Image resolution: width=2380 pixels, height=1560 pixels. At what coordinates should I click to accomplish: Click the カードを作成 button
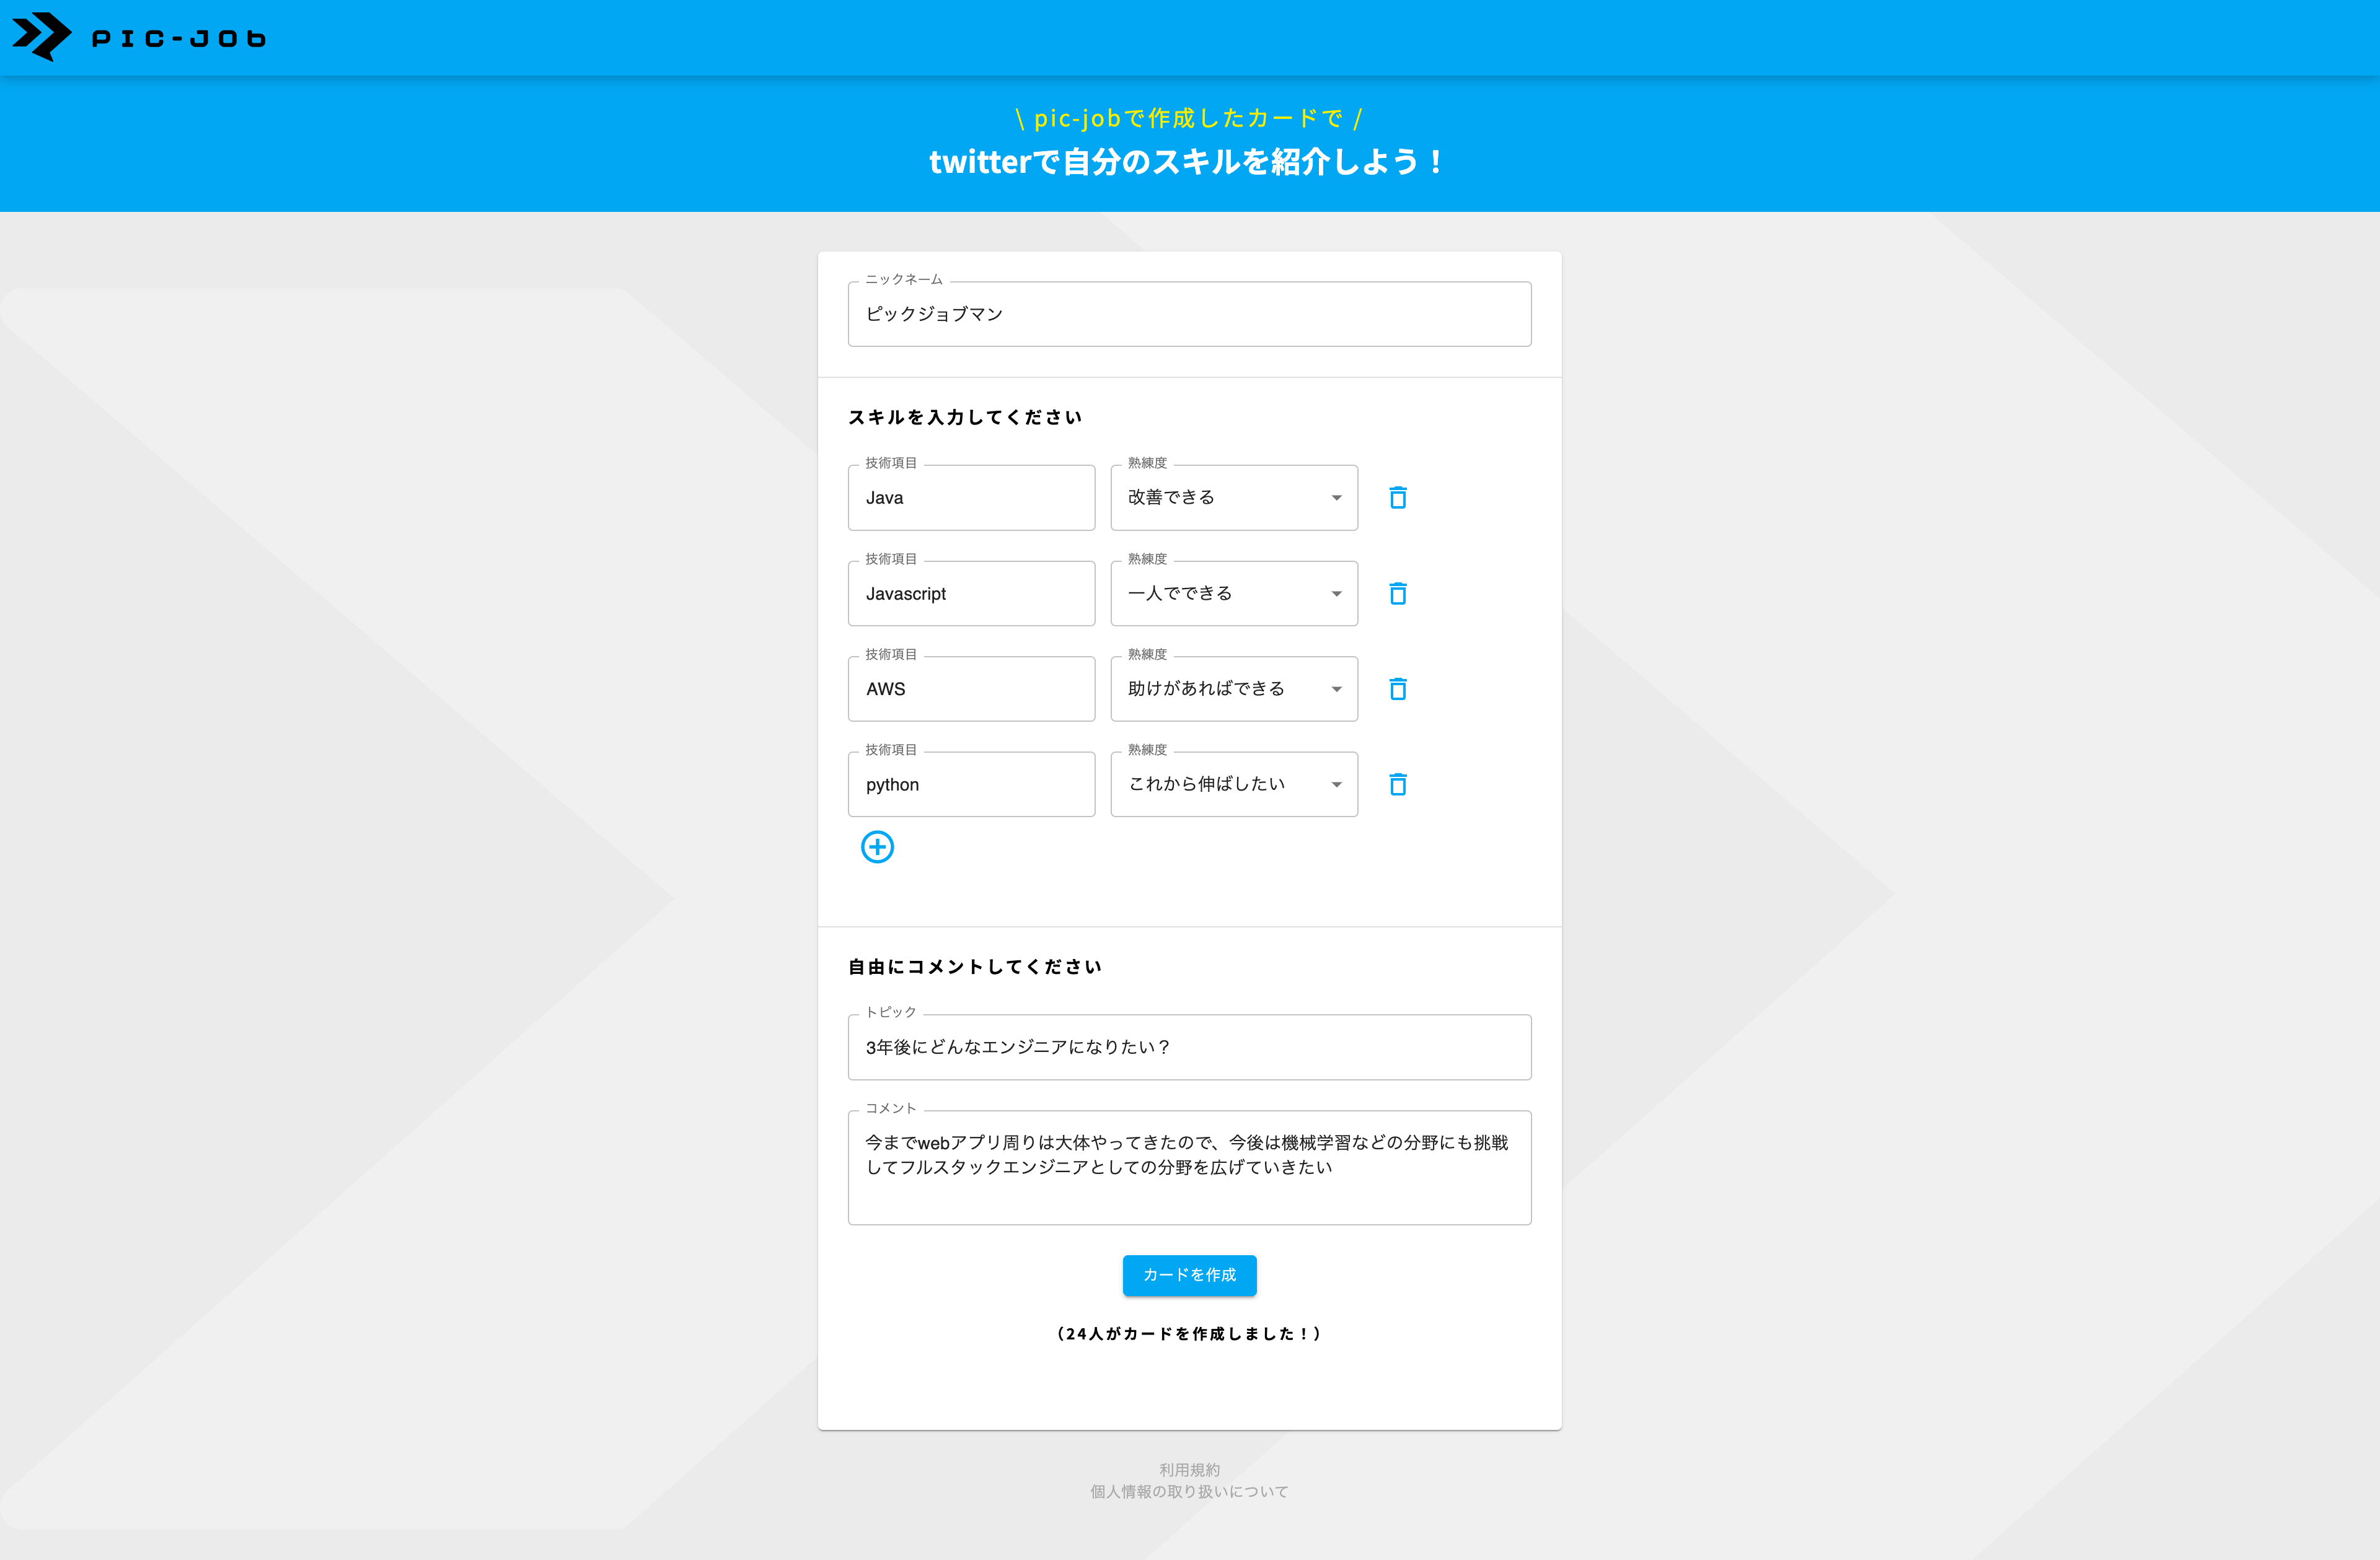tap(1189, 1275)
